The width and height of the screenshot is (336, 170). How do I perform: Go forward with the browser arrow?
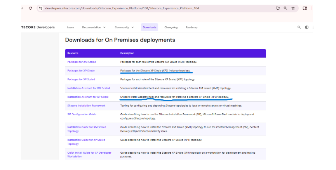22,9
